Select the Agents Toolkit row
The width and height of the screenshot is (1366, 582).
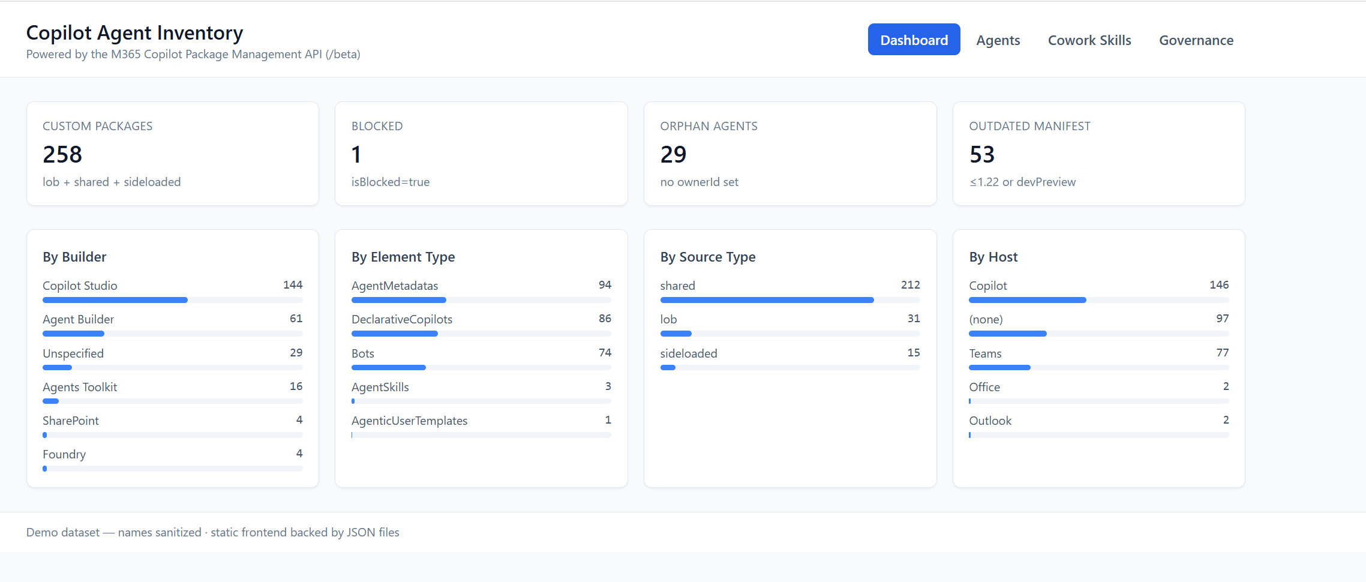173,392
